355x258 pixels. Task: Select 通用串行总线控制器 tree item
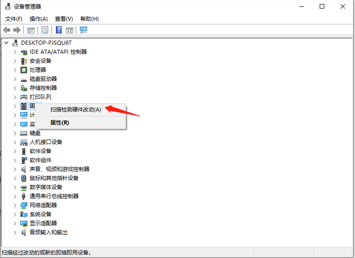[54, 196]
